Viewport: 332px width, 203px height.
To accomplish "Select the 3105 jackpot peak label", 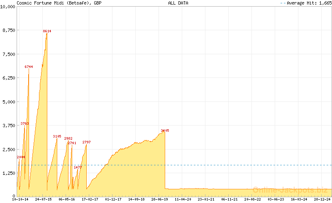I will point(57,136).
